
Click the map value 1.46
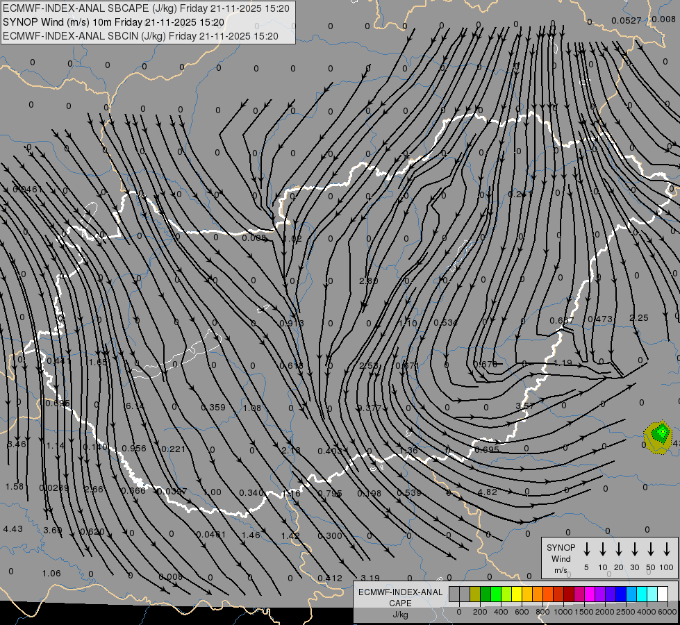pyautogui.click(x=251, y=535)
